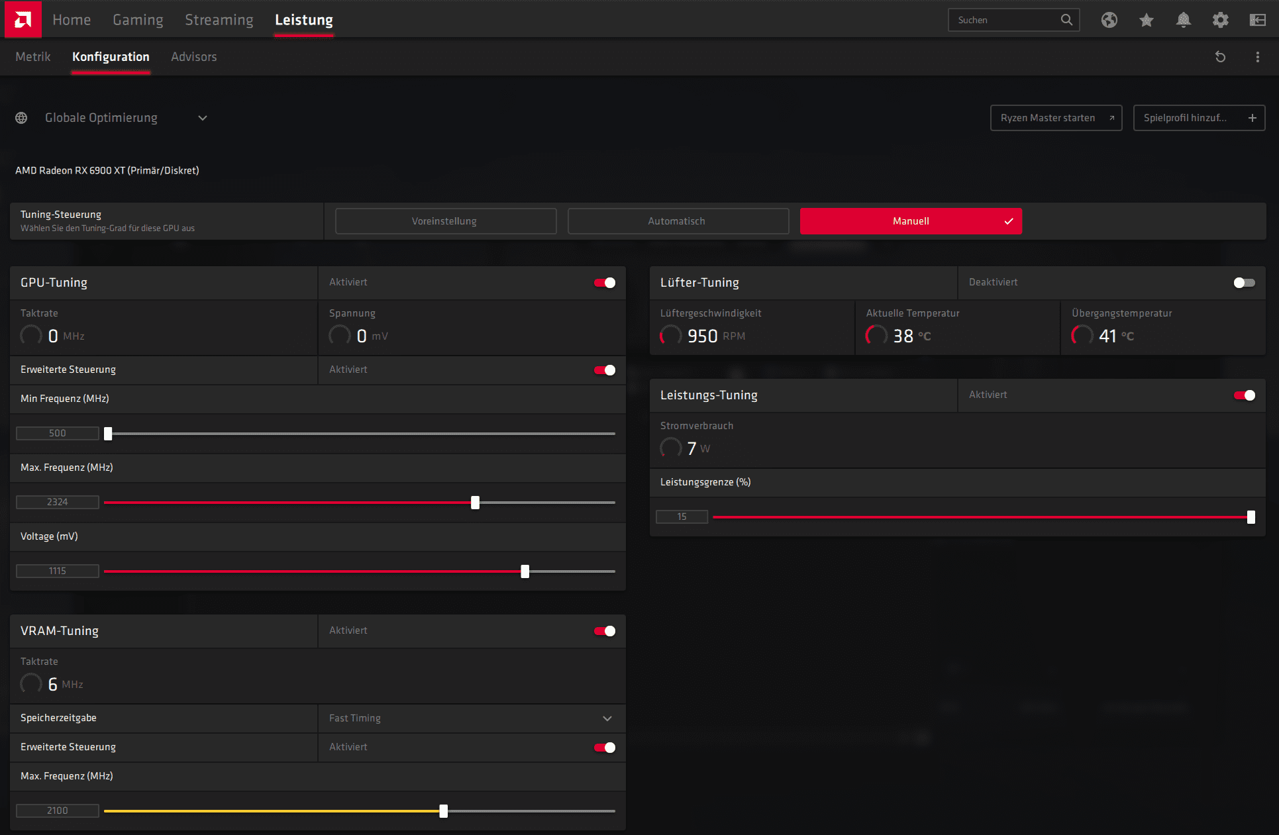Screen dimensions: 1279x835
Task: Select the Leistung tab
Action: tap(304, 20)
